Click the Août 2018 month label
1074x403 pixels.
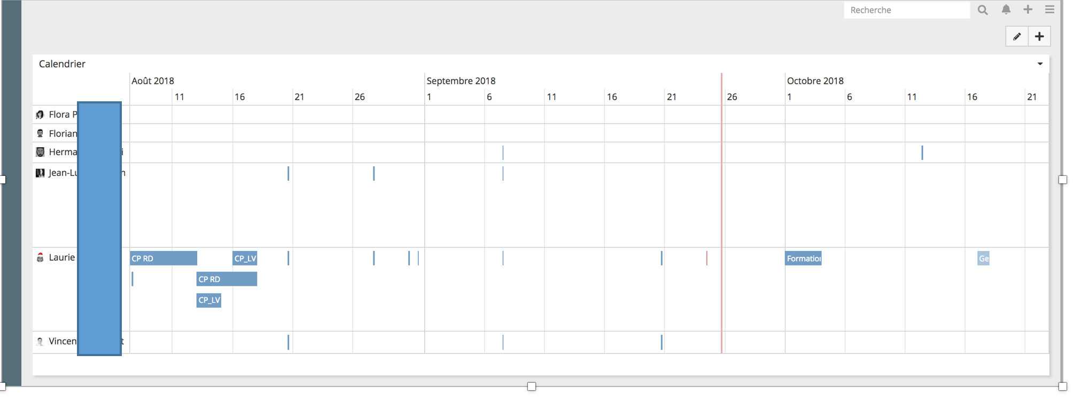153,81
